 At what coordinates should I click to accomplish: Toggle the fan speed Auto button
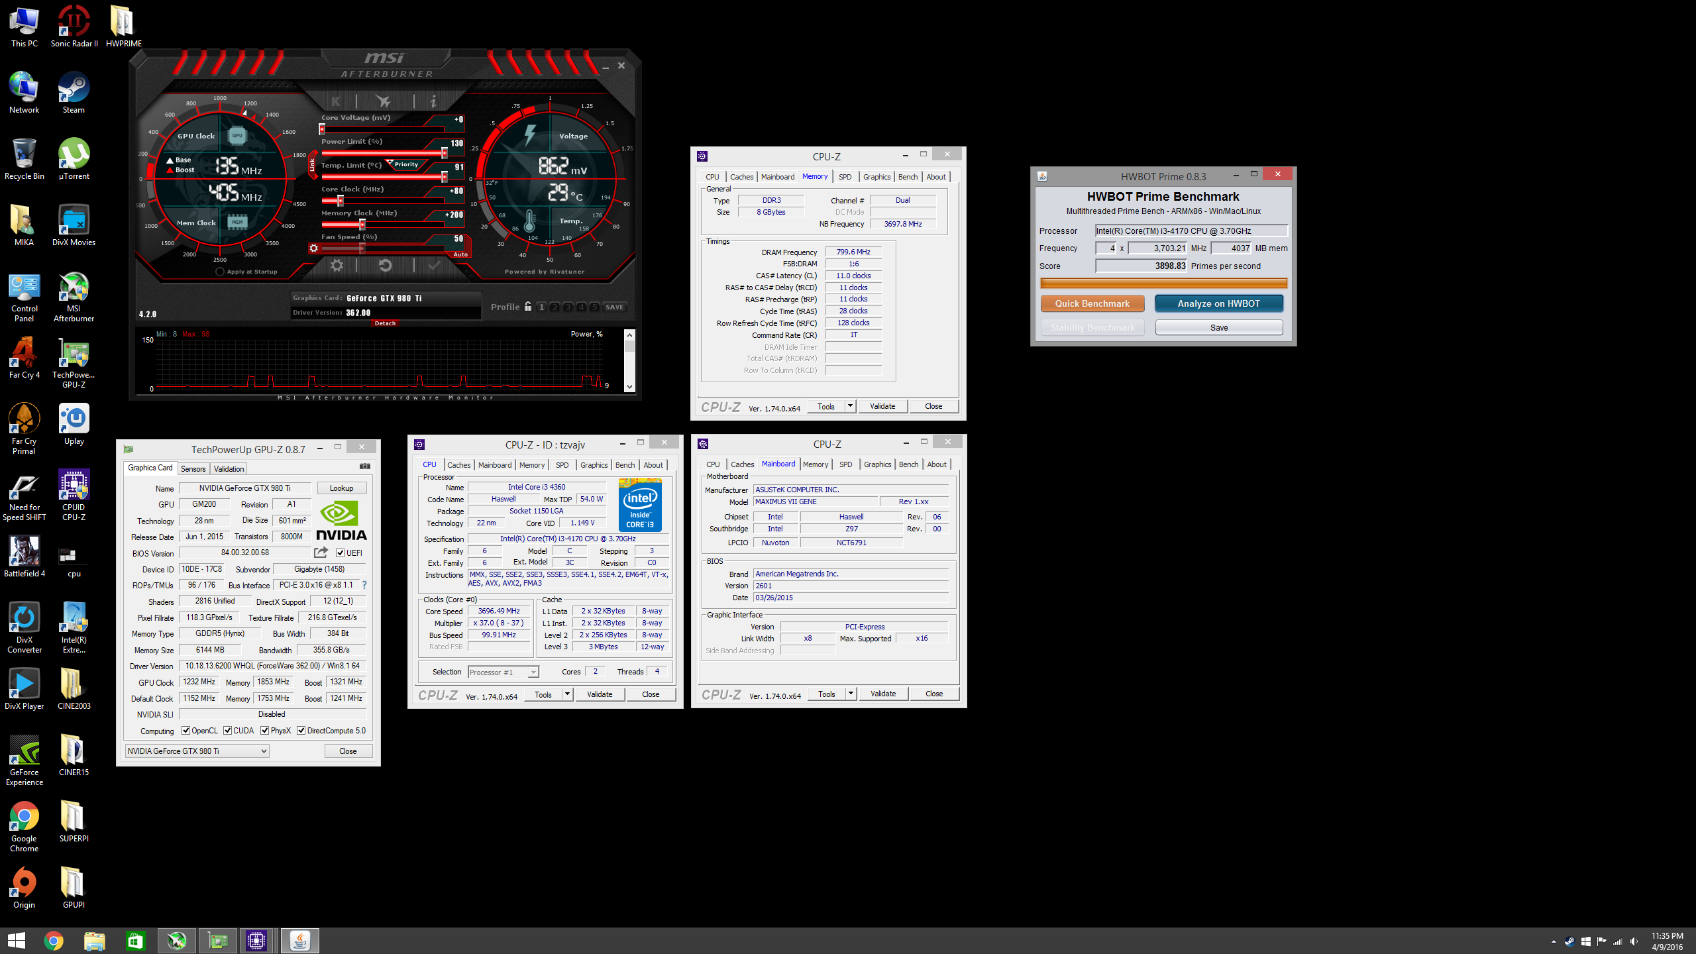460,254
